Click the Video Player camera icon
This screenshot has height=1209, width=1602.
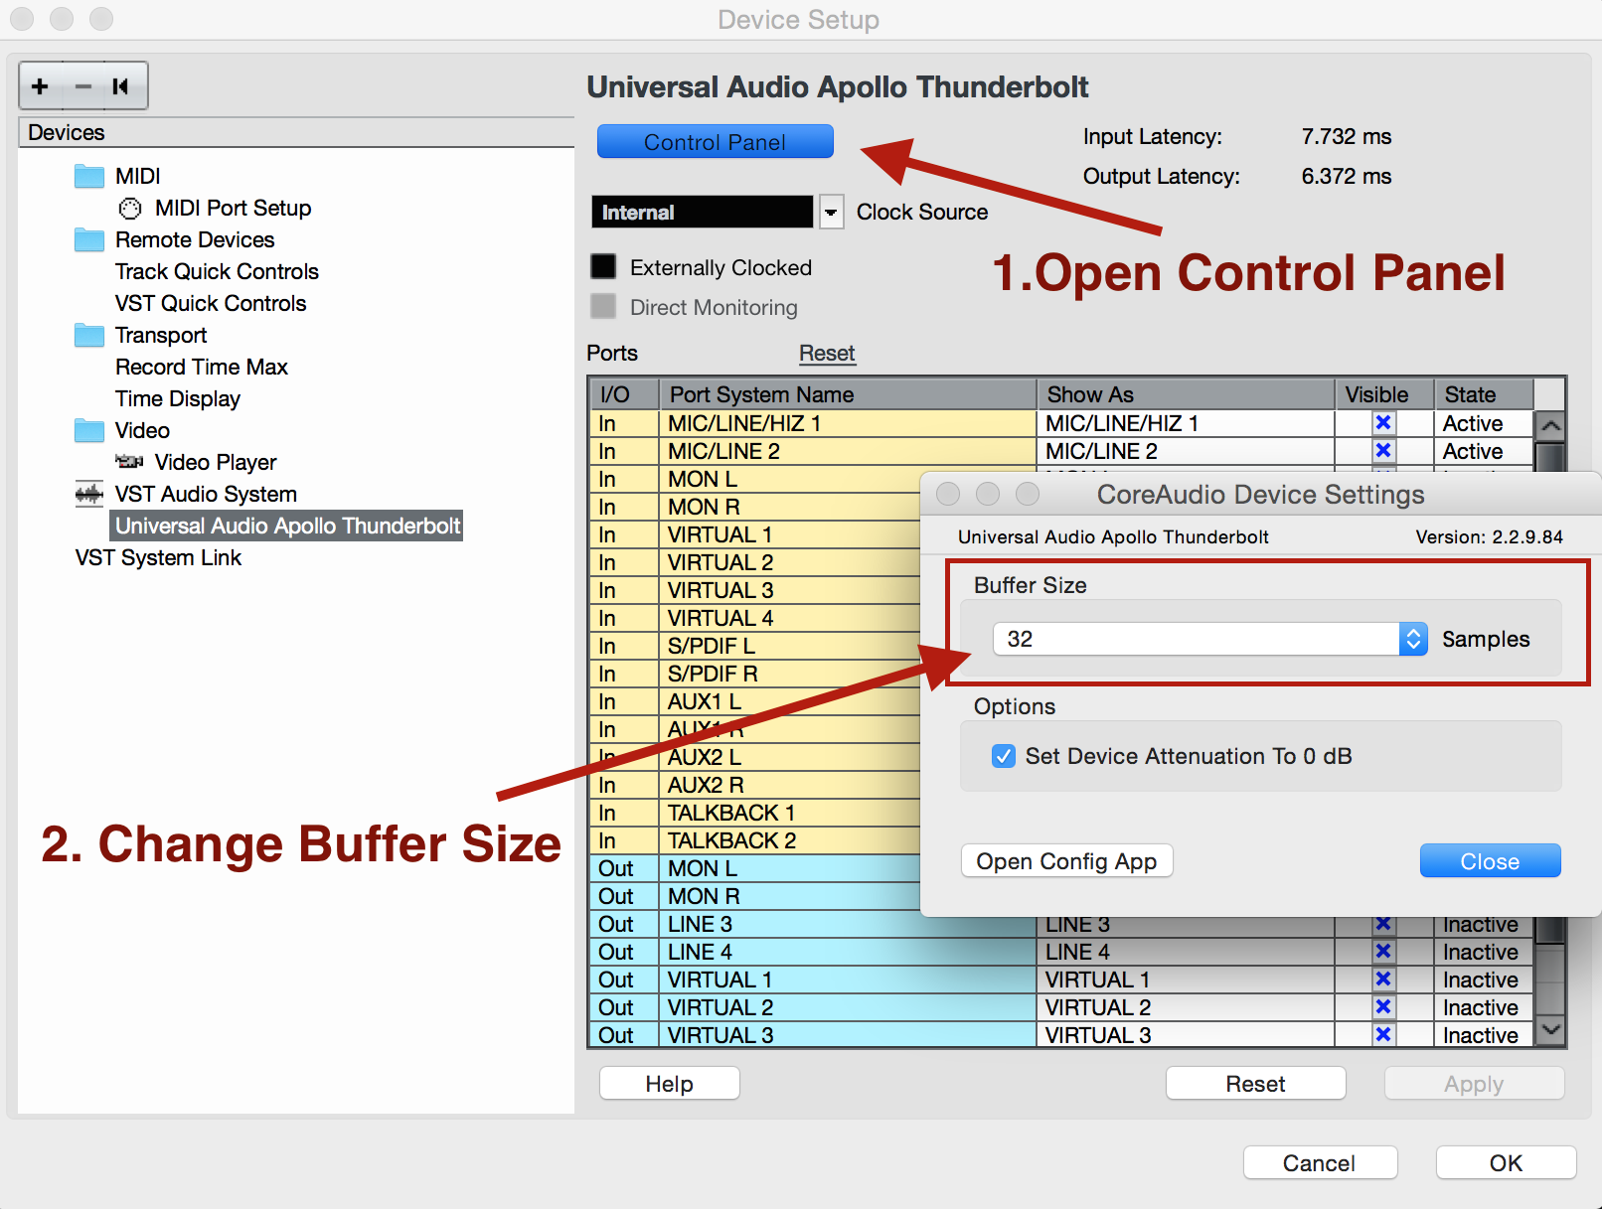coord(129,462)
